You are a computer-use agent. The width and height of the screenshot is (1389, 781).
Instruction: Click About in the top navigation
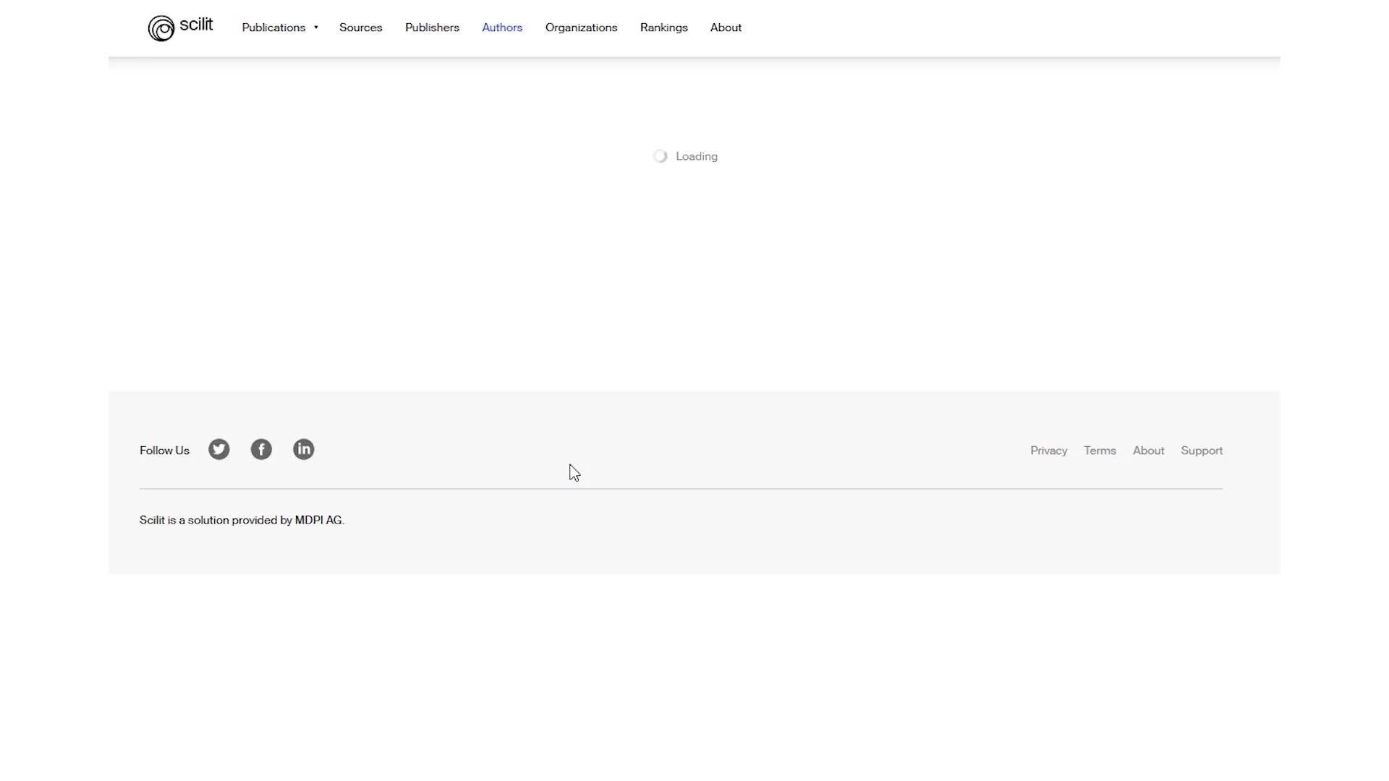(726, 27)
